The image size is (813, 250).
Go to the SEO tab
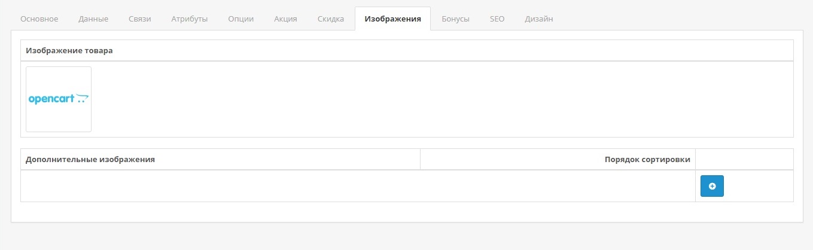497,19
